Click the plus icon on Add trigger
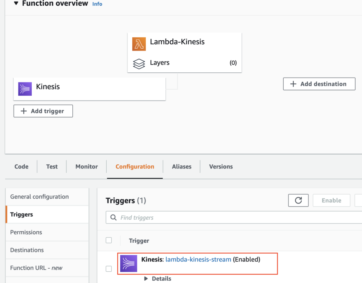362x283 pixels. 23,111
